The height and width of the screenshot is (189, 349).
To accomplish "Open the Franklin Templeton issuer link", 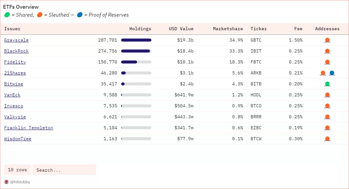I will (29, 128).
